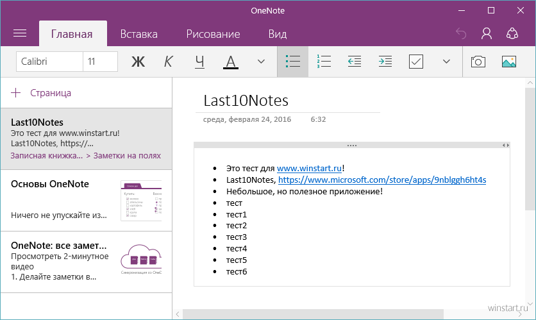Click the undo arrow icon
This screenshot has height=320, width=536.
click(x=460, y=33)
